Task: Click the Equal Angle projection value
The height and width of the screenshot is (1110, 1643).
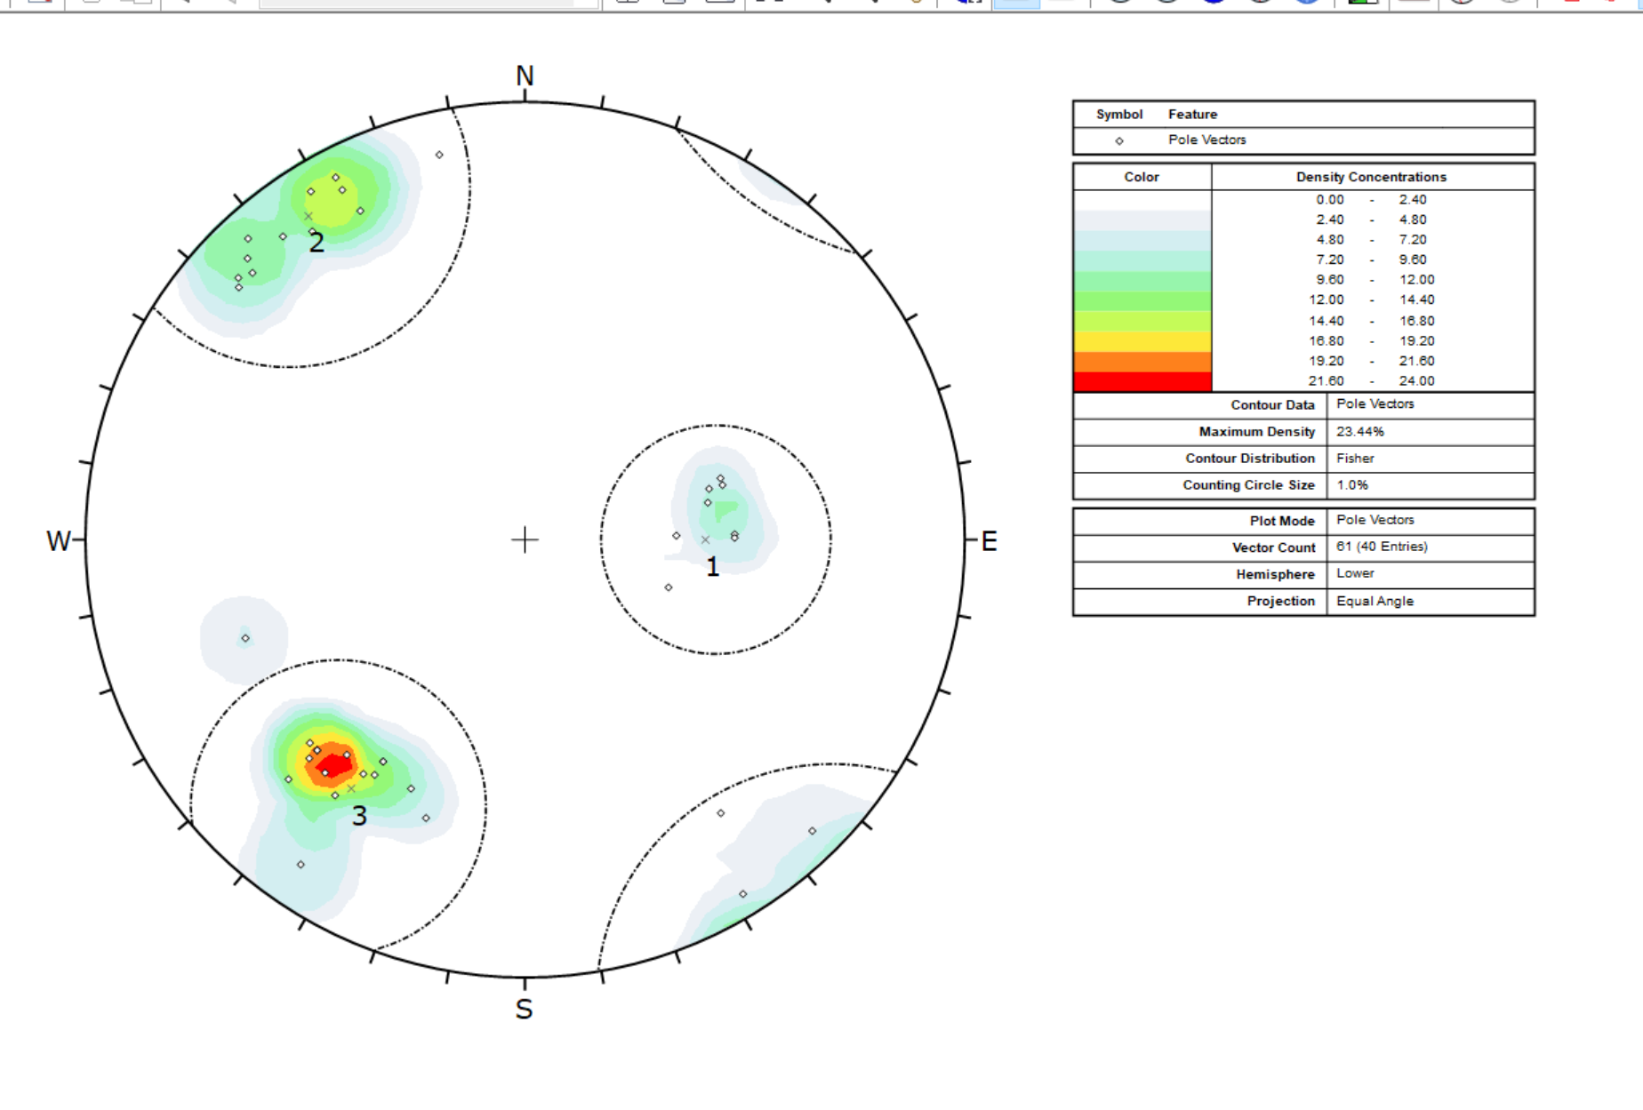Action: (1375, 602)
